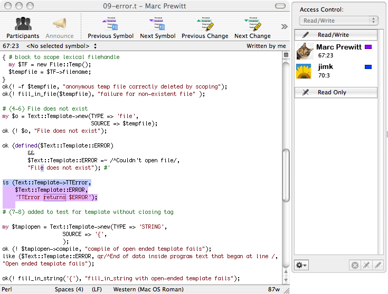Toggle toolbar visibility with pill button
The height and width of the screenshot is (294, 388).
click(280, 6)
